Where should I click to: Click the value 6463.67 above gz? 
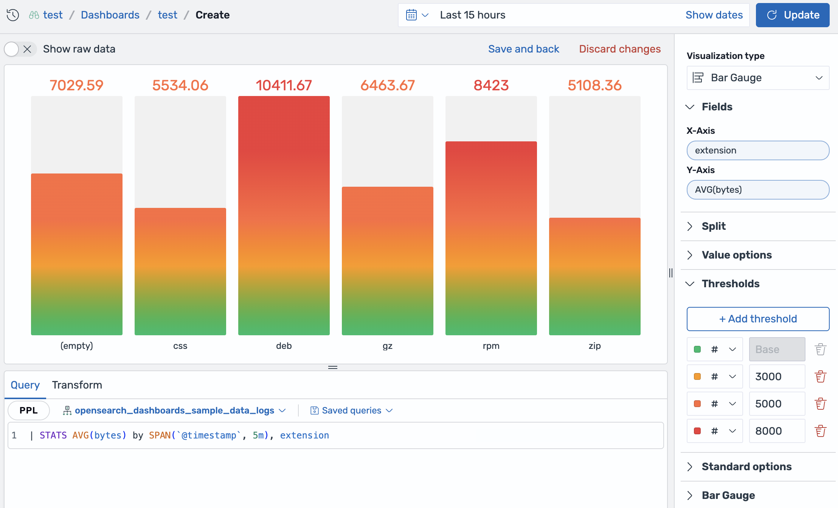coord(388,85)
